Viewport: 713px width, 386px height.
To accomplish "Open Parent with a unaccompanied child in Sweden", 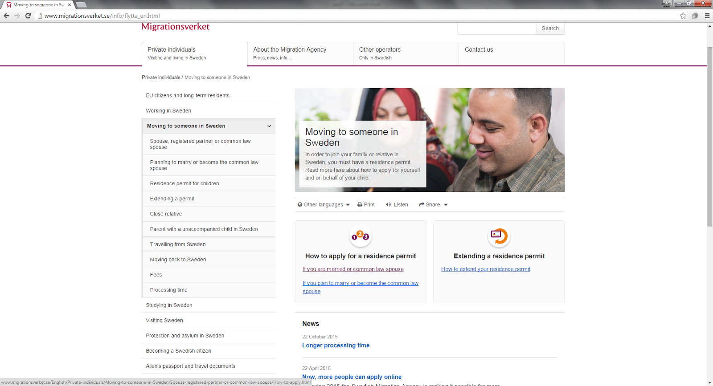I will coord(209,229).
